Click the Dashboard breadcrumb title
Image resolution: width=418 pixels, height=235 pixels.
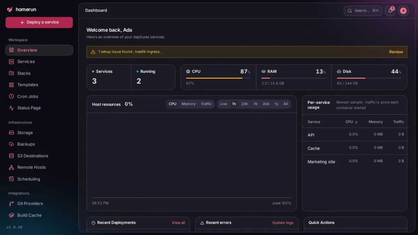[96, 10]
